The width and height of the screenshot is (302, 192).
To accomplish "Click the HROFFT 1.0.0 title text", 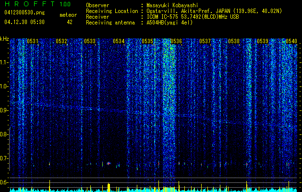I will coord(37,4).
